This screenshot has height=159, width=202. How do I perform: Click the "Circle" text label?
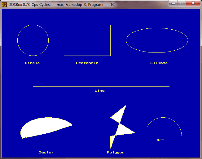pyautogui.click(x=33, y=63)
